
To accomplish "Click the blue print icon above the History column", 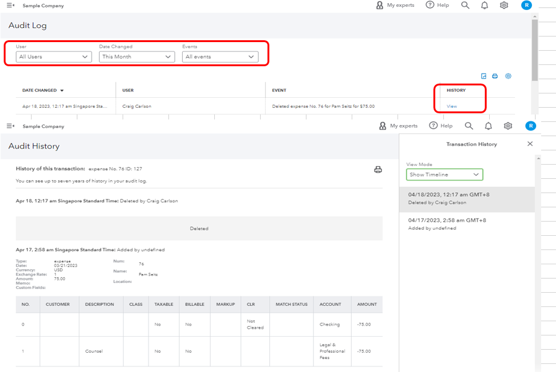I will 495,76.
